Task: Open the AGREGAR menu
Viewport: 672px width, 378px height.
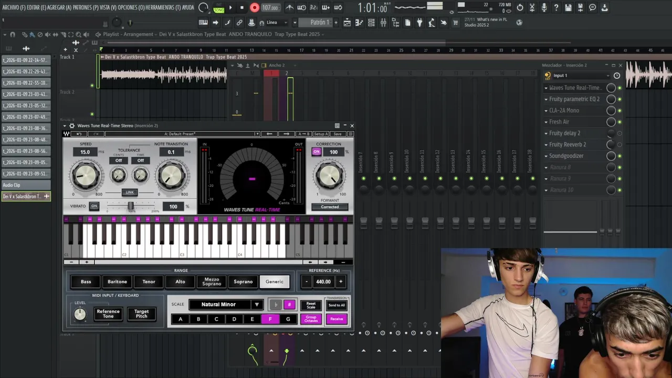Action: (x=59, y=7)
